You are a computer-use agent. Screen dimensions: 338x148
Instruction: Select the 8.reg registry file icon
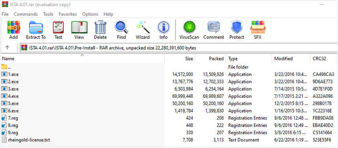pyautogui.click(x=4, y=126)
